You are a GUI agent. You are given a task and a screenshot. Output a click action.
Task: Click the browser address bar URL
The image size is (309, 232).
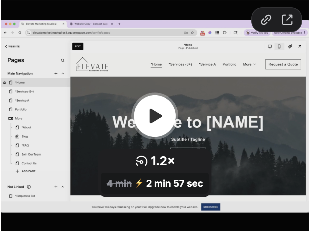coord(71,33)
